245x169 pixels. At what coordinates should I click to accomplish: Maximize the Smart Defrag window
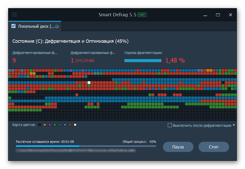218,15
